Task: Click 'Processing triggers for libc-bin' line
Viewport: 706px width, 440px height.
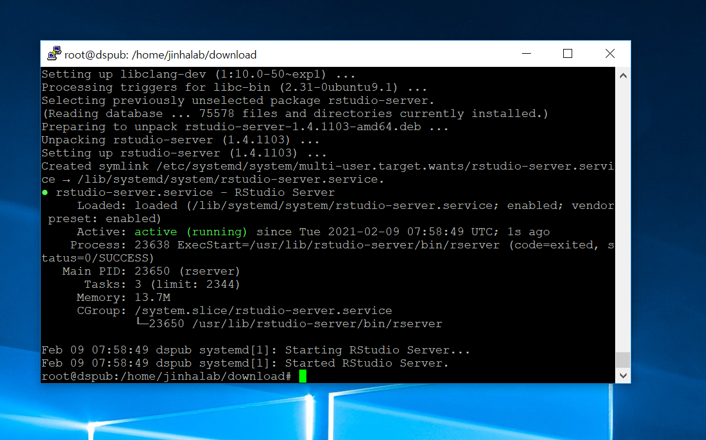Action: pyautogui.click(x=234, y=87)
